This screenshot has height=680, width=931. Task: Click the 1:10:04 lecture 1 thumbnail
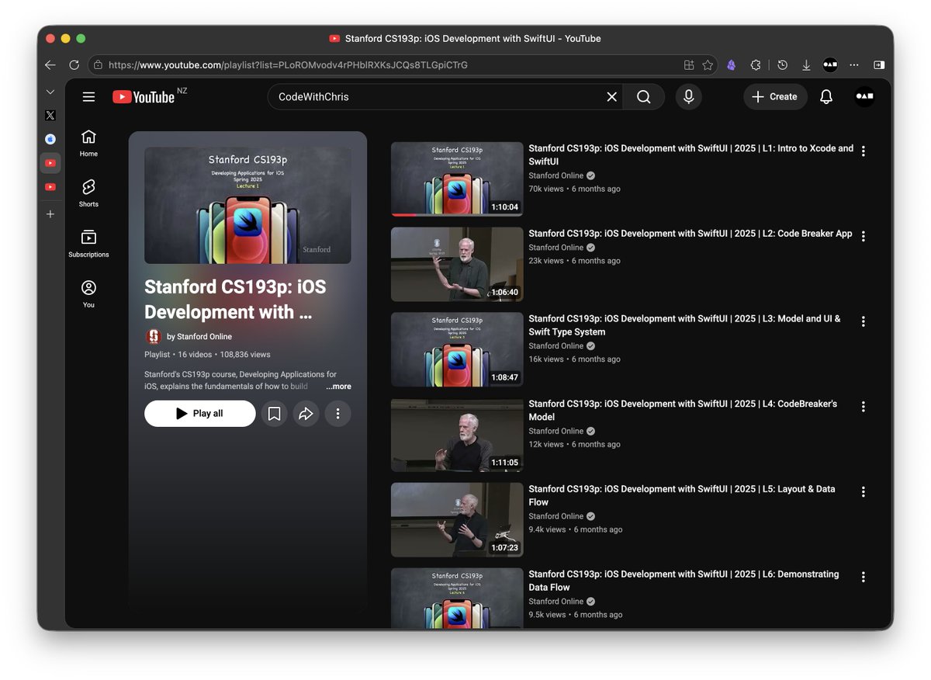point(457,179)
